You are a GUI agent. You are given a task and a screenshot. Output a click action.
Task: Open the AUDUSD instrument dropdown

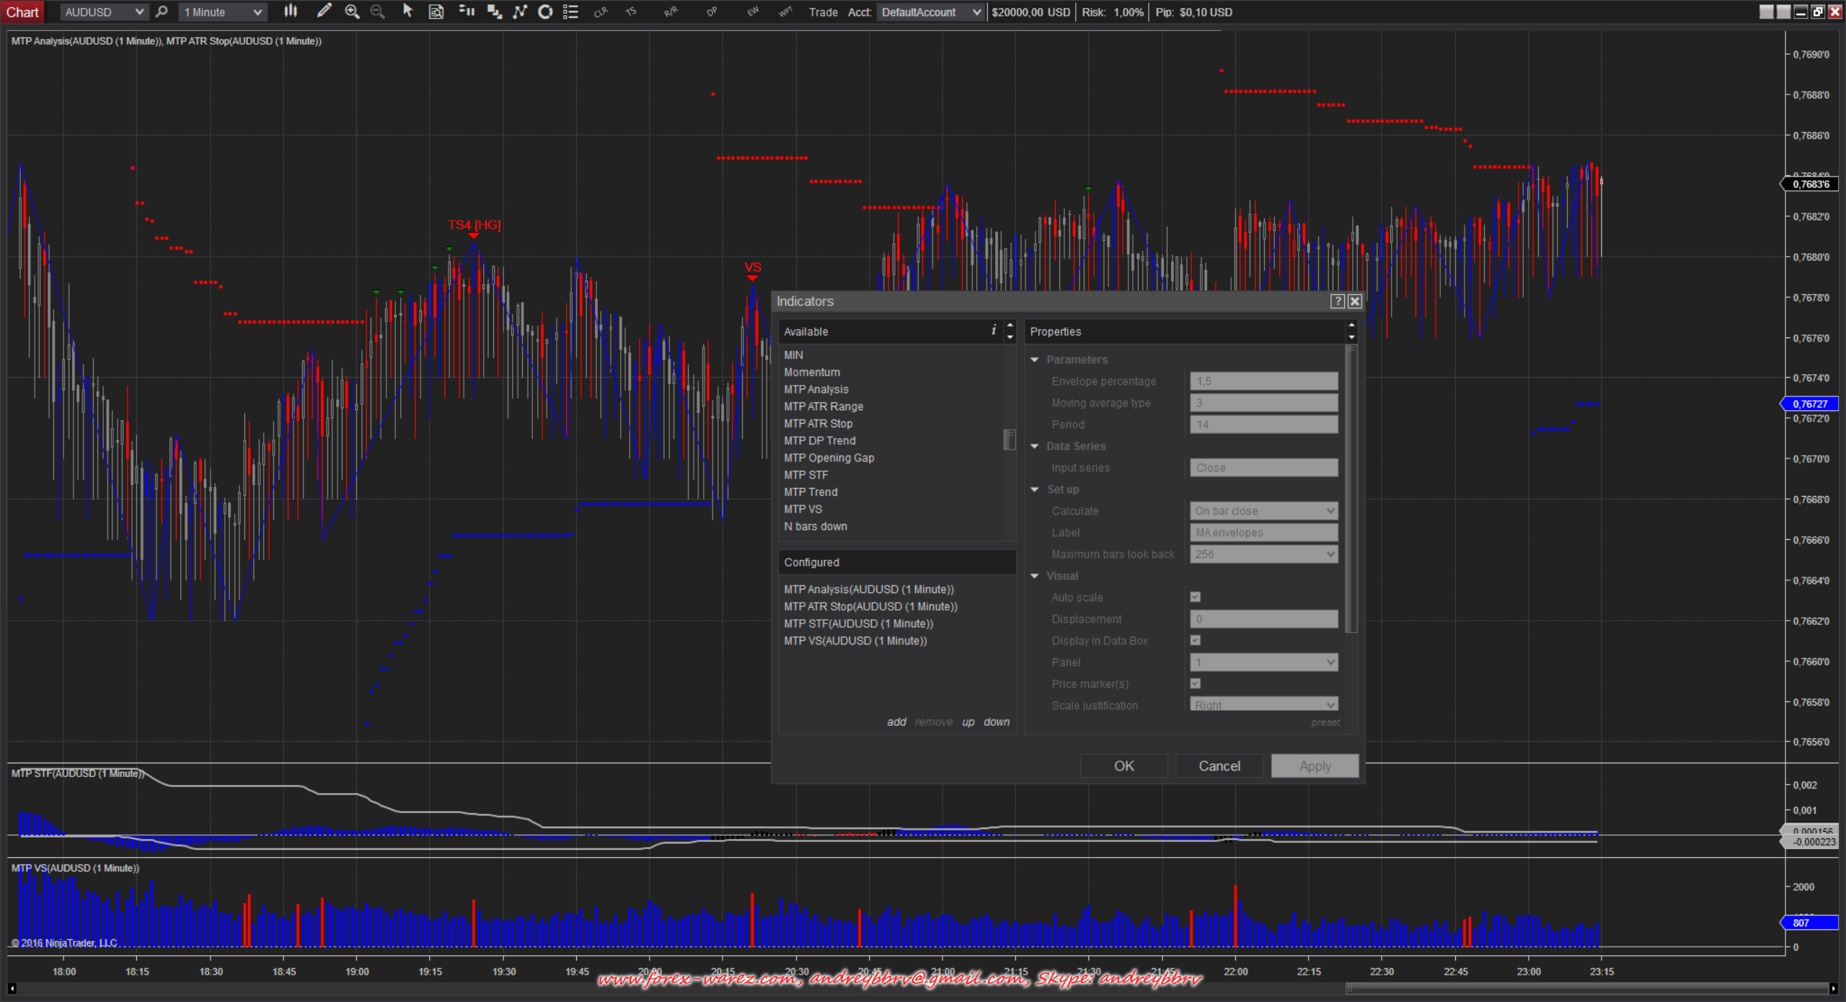pos(104,12)
